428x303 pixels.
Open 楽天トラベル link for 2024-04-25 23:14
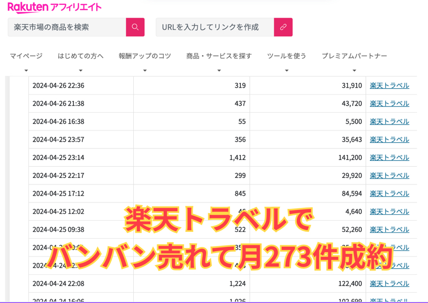(x=389, y=158)
